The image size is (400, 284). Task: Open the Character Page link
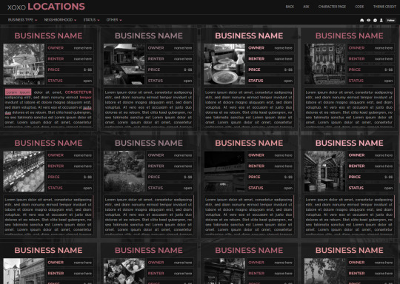point(332,7)
